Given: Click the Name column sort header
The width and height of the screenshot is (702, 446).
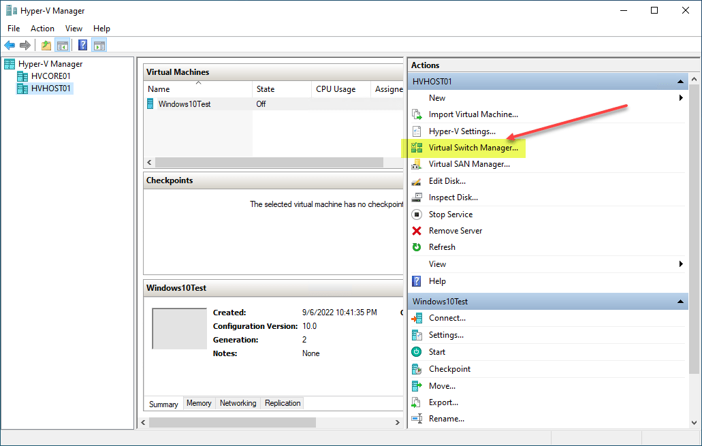Looking at the screenshot, I should [198, 89].
